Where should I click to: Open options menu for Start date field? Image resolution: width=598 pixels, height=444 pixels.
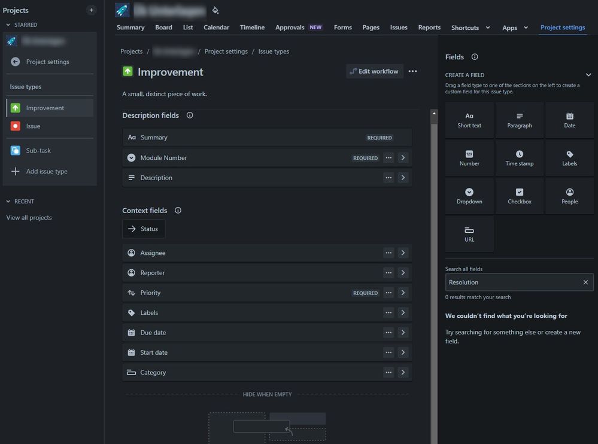tap(388, 352)
